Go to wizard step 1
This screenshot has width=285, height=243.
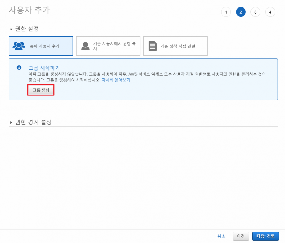click(x=226, y=12)
